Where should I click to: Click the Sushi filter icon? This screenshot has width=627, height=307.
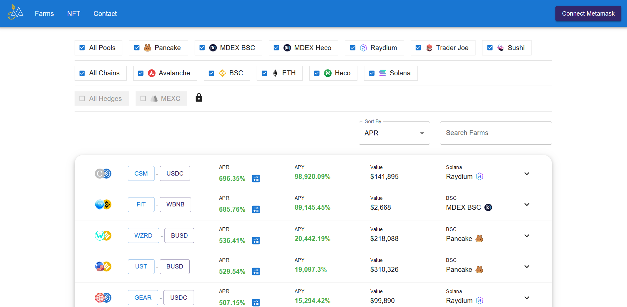[x=501, y=48]
